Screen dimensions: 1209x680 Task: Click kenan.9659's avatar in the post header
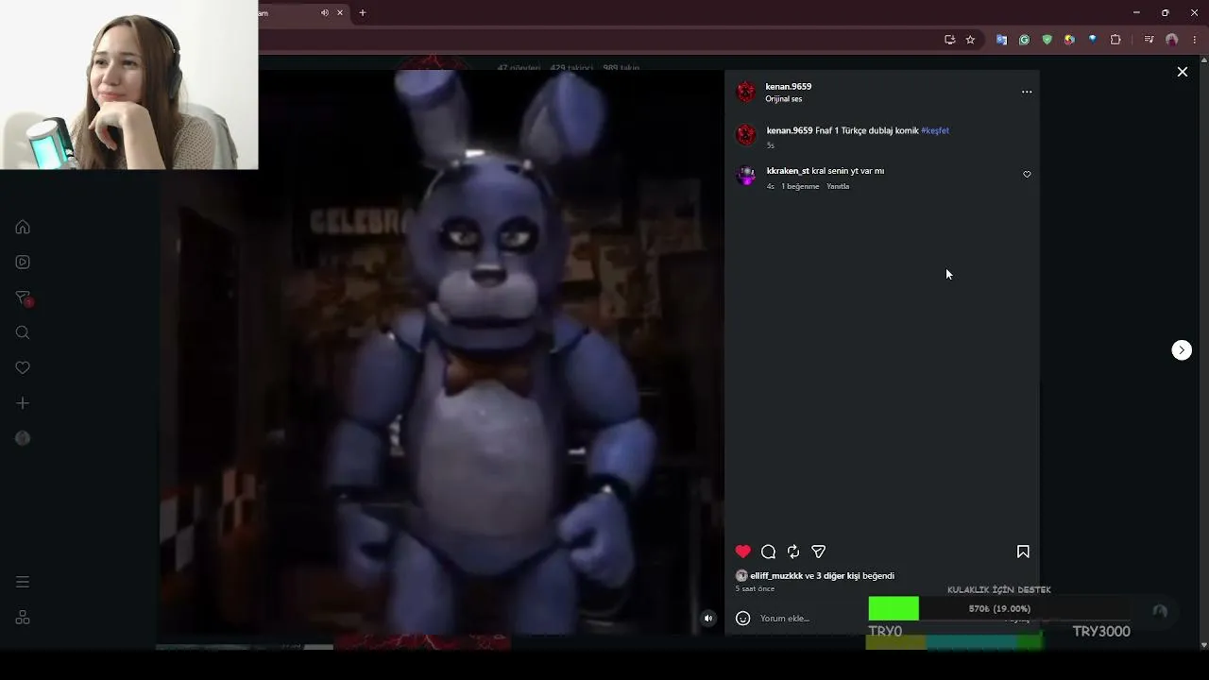(x=746, y=92)
